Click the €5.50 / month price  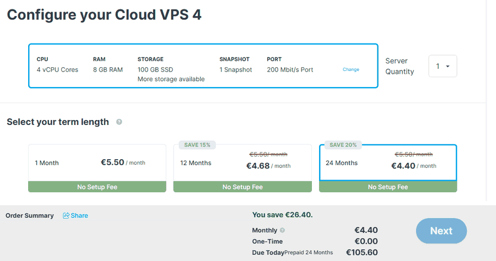123,162
